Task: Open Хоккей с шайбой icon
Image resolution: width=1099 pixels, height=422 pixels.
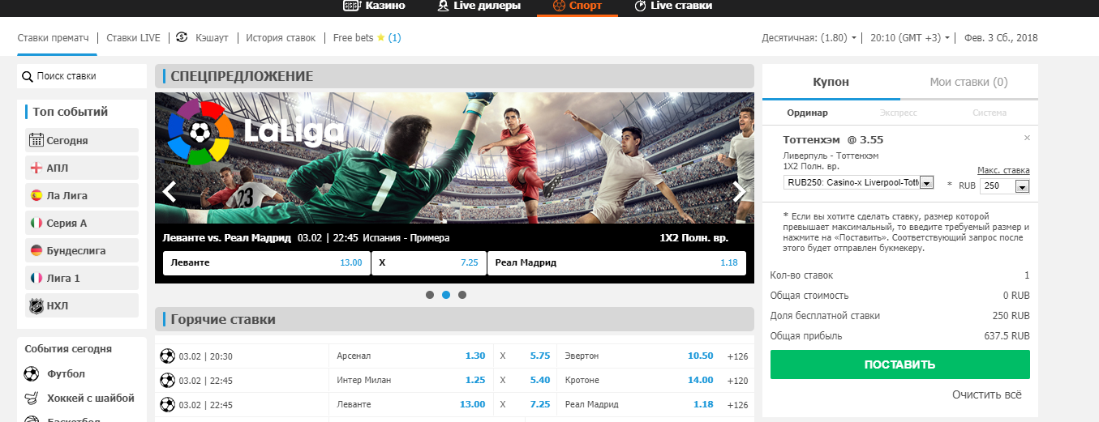Action: (31, 399)
